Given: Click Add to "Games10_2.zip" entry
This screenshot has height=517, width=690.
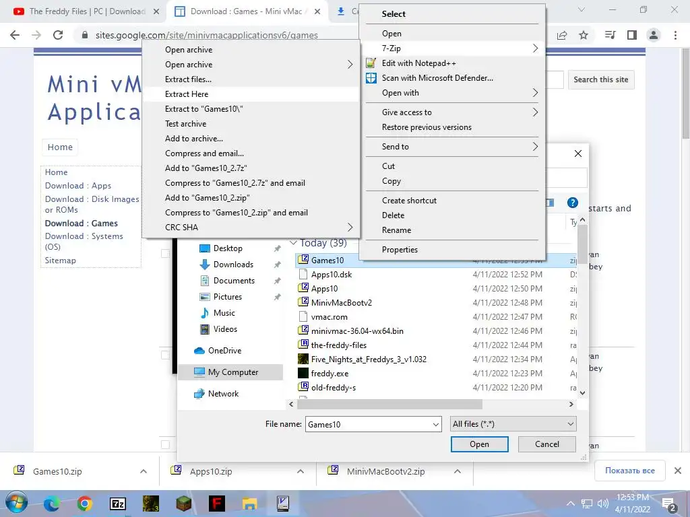Looking at the screenshot, I should [251, 198].
